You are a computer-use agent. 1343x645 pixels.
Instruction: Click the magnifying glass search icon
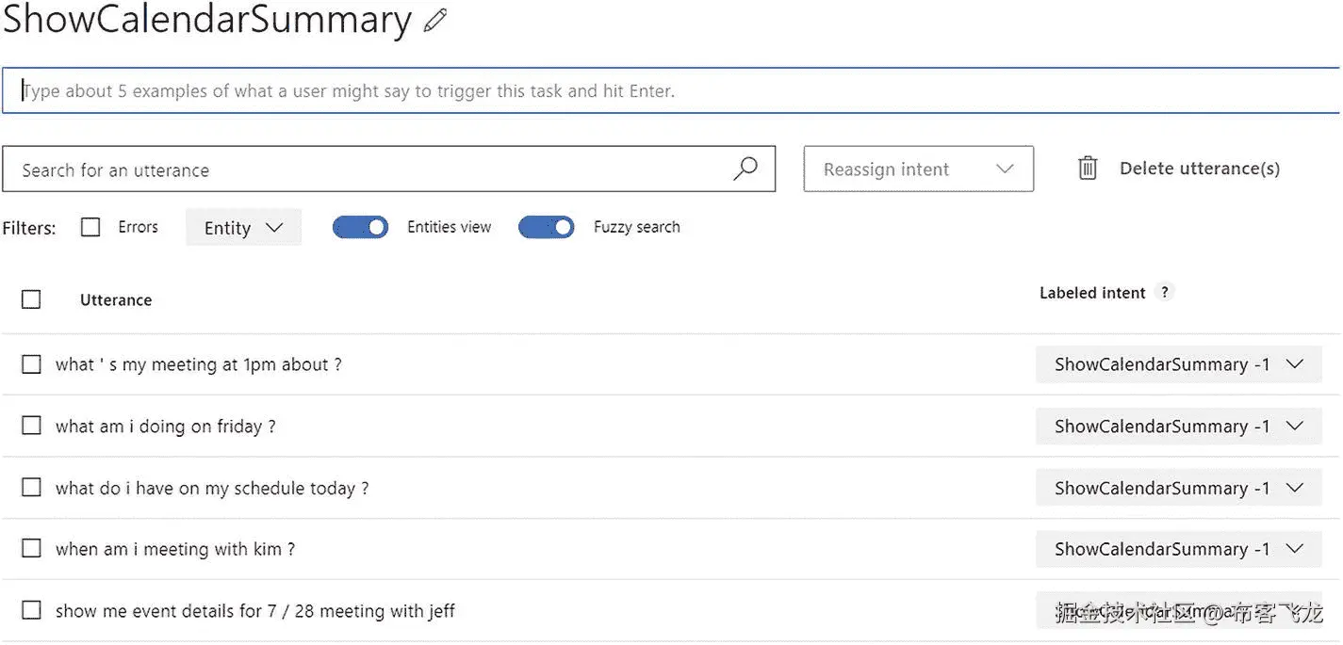click(x=745, y=169)
